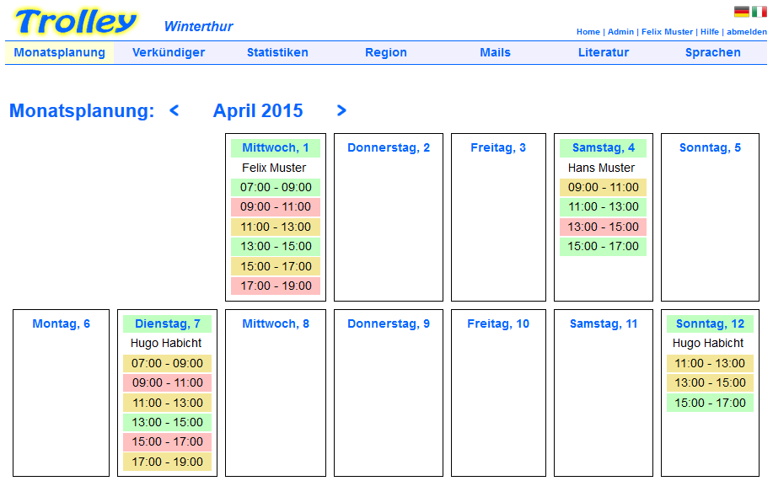Click the Dienstag, 7 day header
The width and height of the screenshot is (773, 481).
(167, 323)
